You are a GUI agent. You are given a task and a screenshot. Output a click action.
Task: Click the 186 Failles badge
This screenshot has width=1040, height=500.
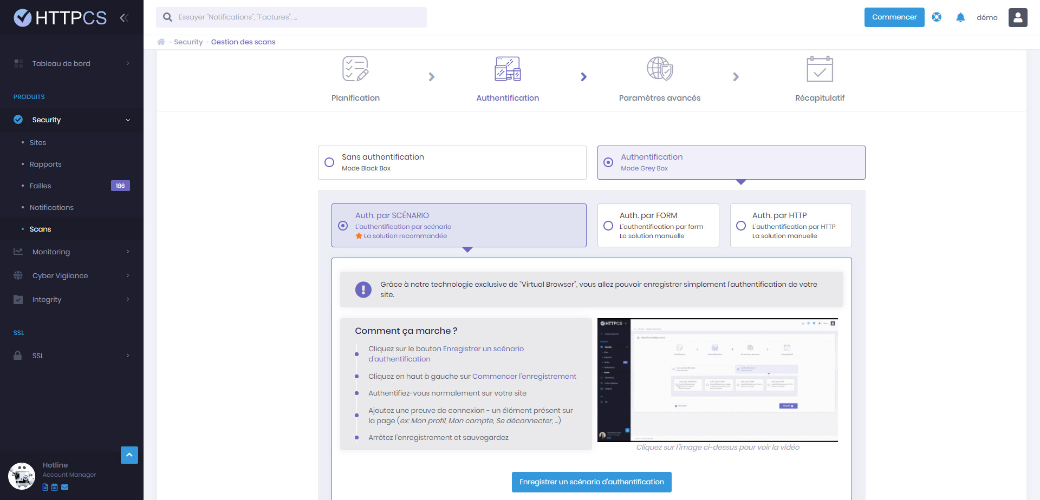click(x=120, y=186)
